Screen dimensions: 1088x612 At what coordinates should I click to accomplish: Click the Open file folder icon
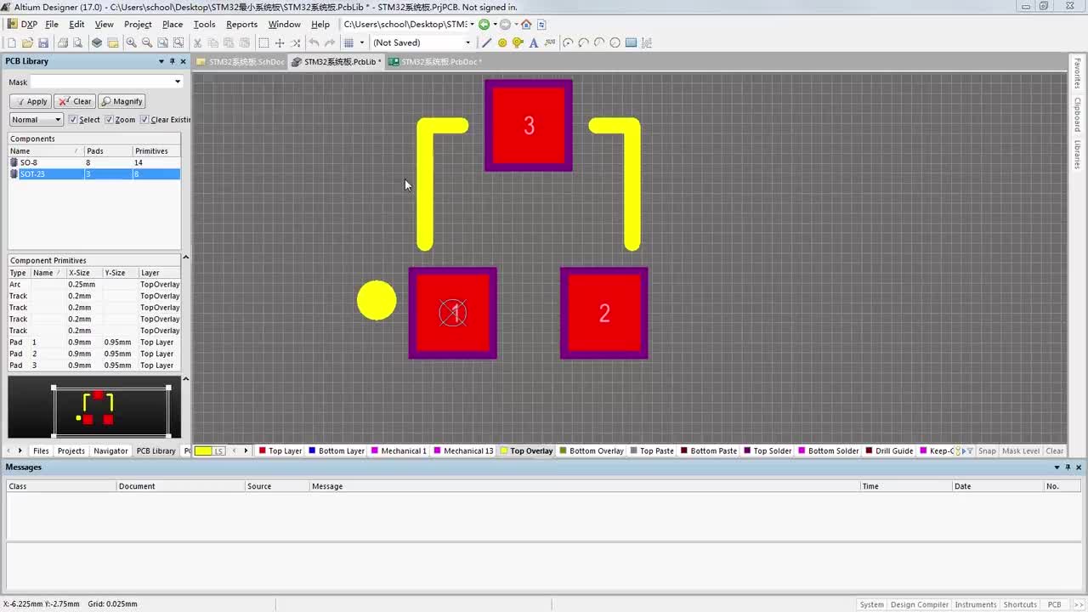coord(27,42)
